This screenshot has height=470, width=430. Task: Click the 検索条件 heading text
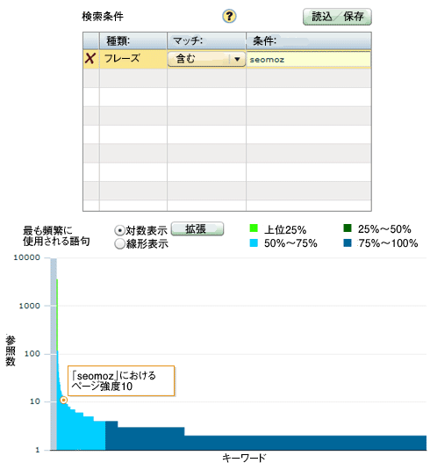point(103,16)
